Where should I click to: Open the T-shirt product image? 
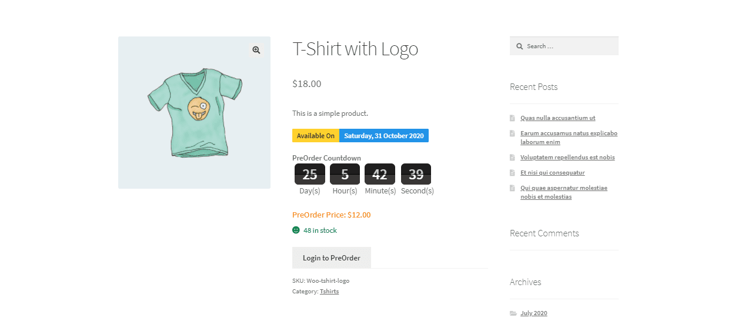[194, 113]
